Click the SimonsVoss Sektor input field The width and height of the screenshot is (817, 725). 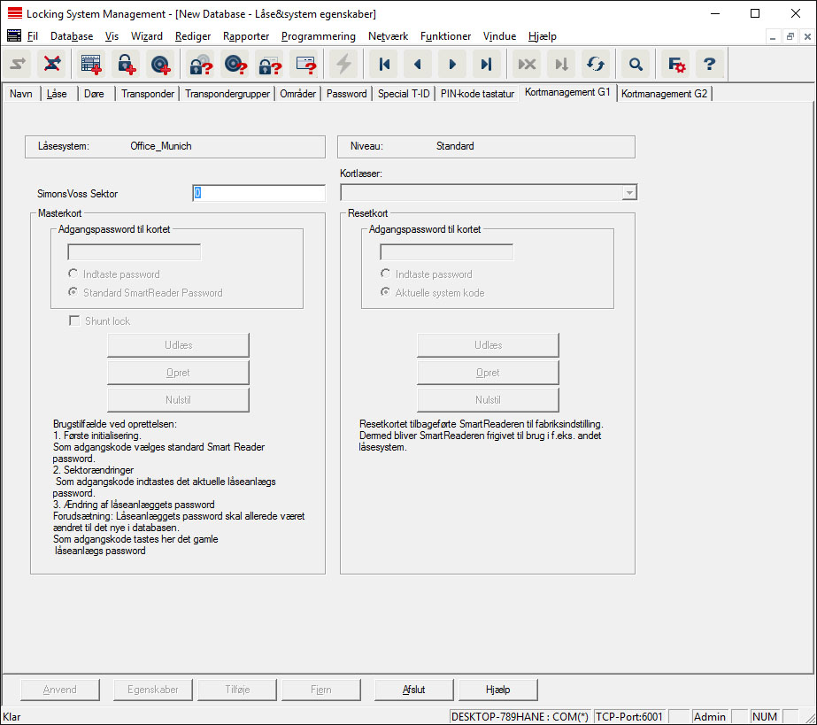point(258,193)
